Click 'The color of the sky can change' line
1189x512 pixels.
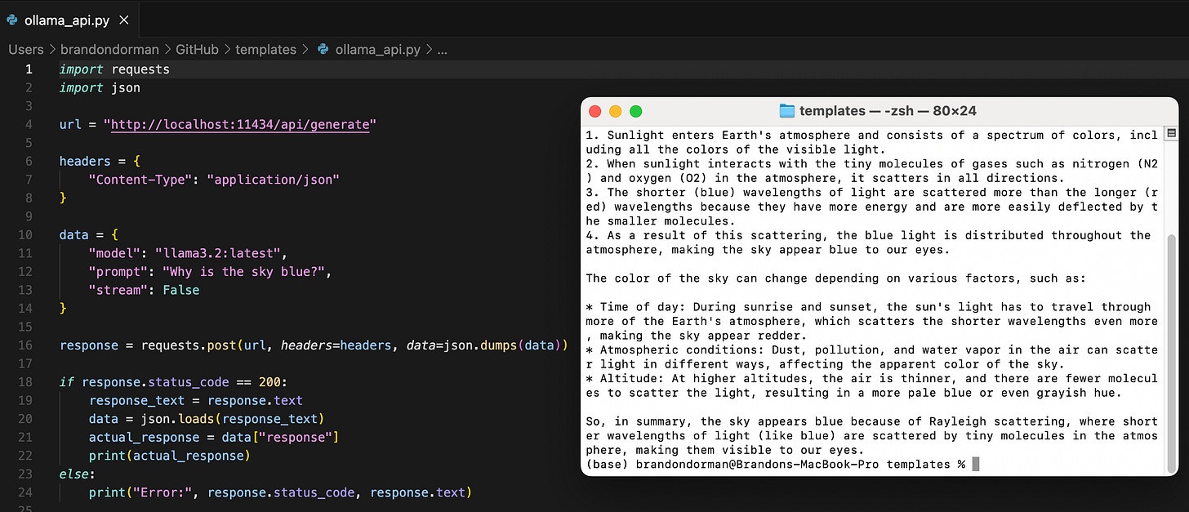836,278
